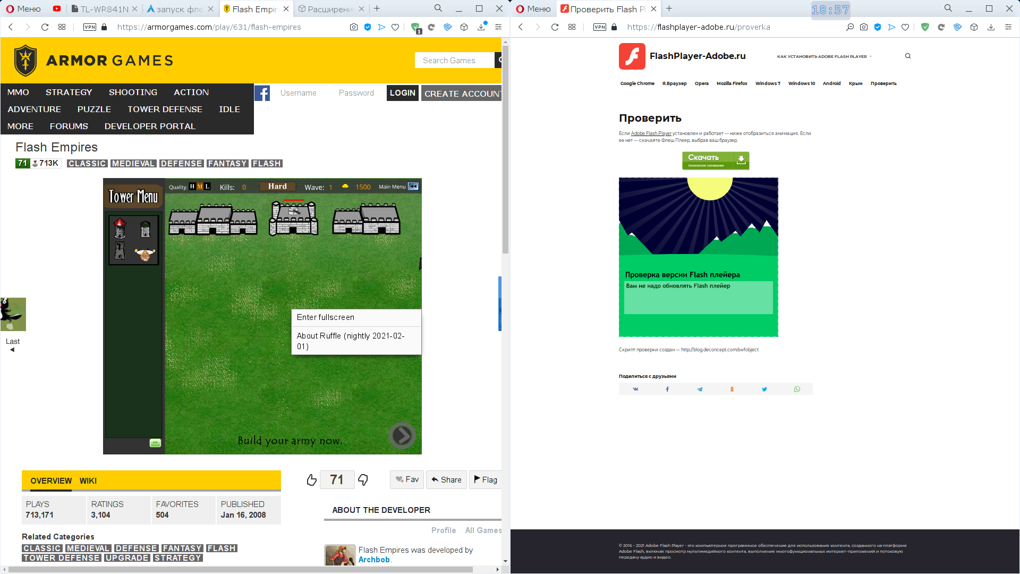Select the viking helmet unit in Tower Menu
1020x574 pixels.
coord(144,254)
